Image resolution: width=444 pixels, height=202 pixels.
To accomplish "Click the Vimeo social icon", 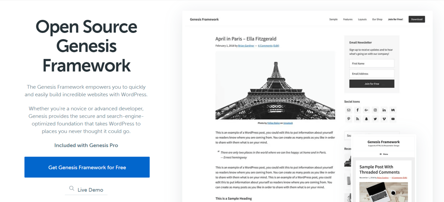I will coord(384,119).
